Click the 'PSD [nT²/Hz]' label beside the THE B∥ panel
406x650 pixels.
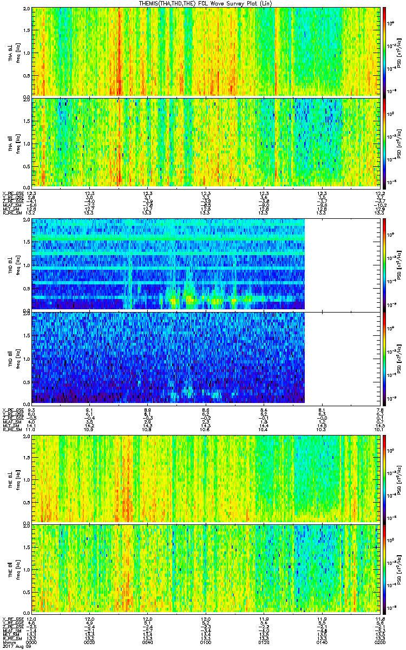[398, 569]
